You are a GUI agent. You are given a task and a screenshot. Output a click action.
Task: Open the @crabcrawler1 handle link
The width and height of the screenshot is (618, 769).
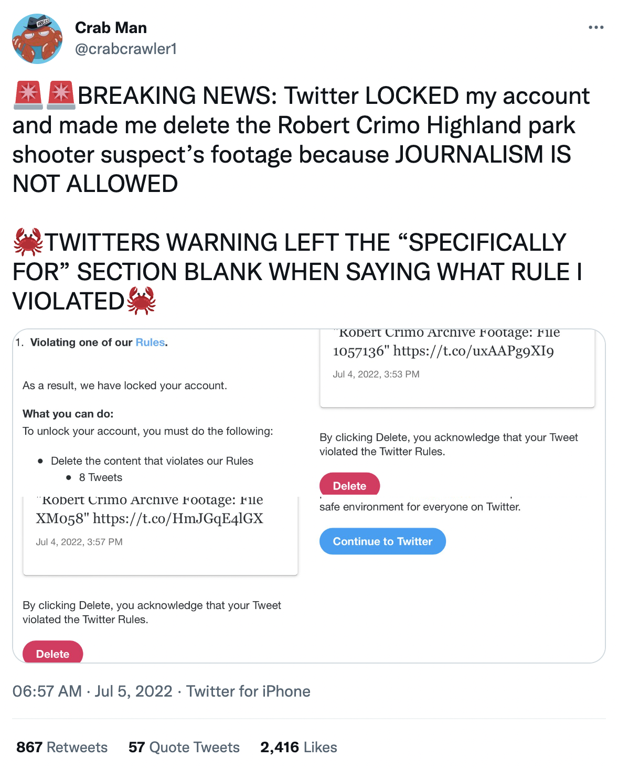pyautogui.click(x=126, y=49)
